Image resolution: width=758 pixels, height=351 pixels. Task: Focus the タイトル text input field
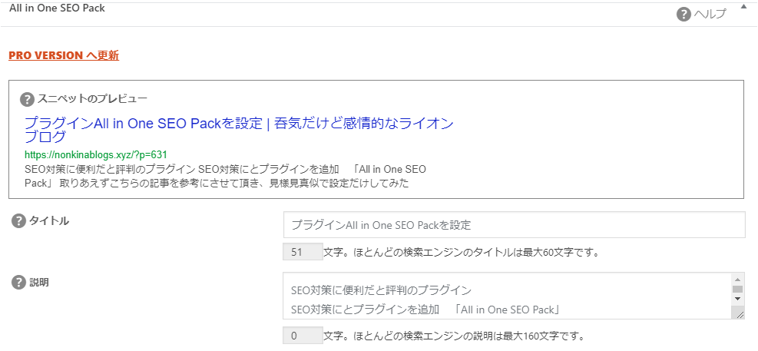515,225
